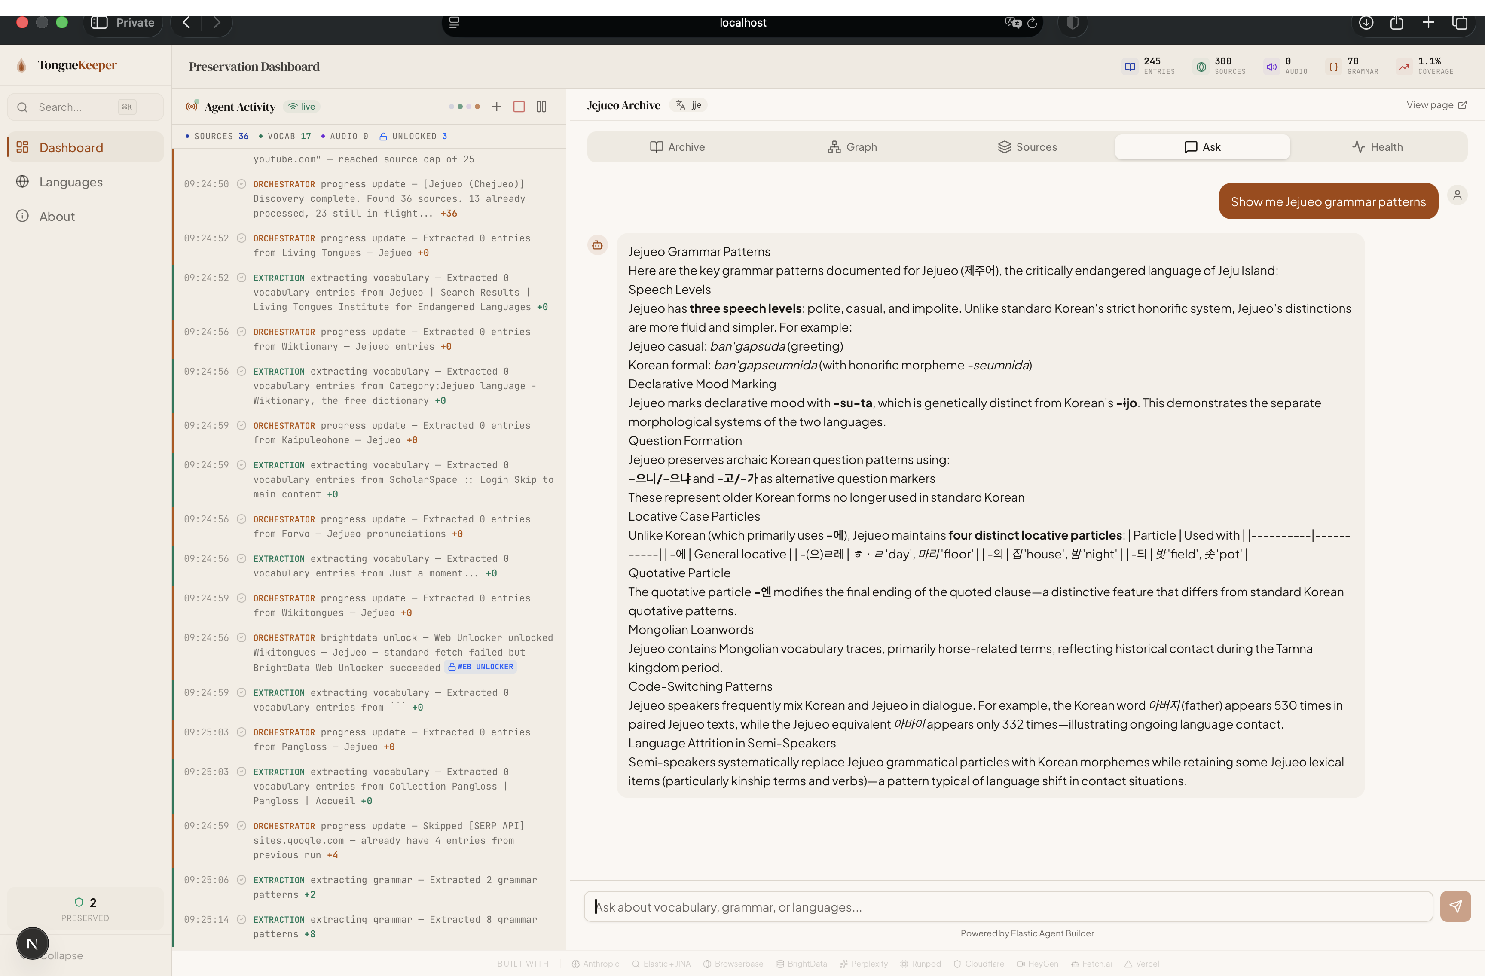
Task: Send the chat message with paper-plane icon
Action: click(x=1455, y=906)
